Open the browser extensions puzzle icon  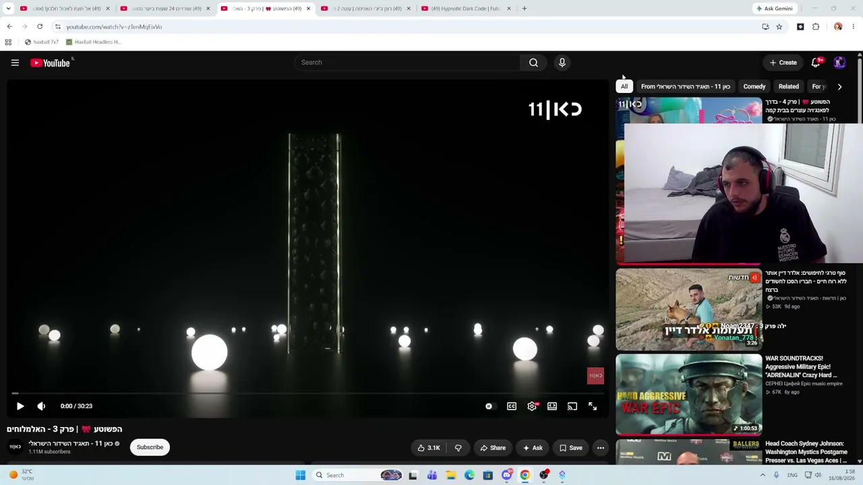click(816, 27)
